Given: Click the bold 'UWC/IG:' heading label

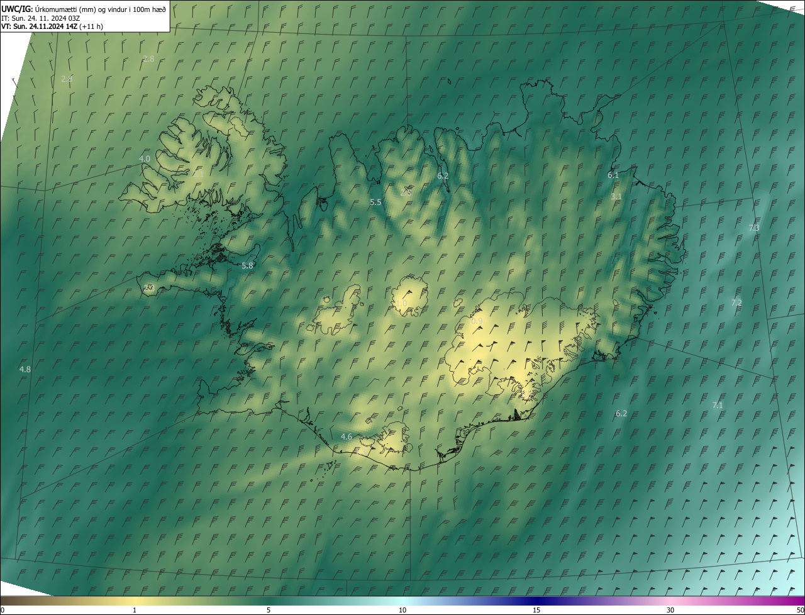Looking at the screenshot, I should [x=17, y=9].
